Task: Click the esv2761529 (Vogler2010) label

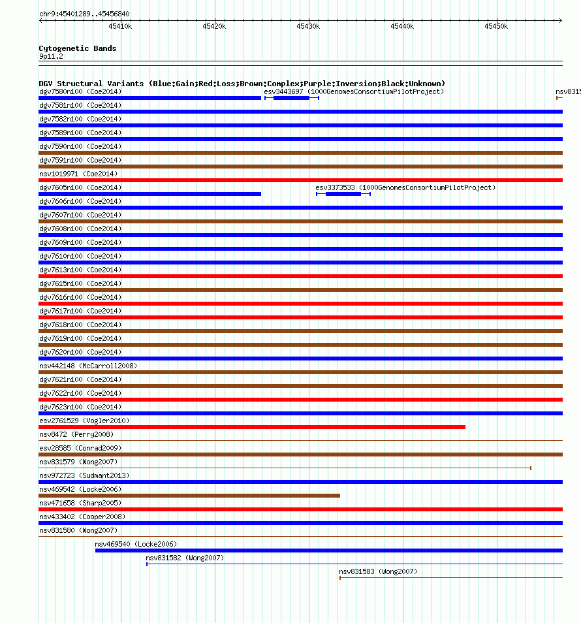Action: (x=84, y=421)
